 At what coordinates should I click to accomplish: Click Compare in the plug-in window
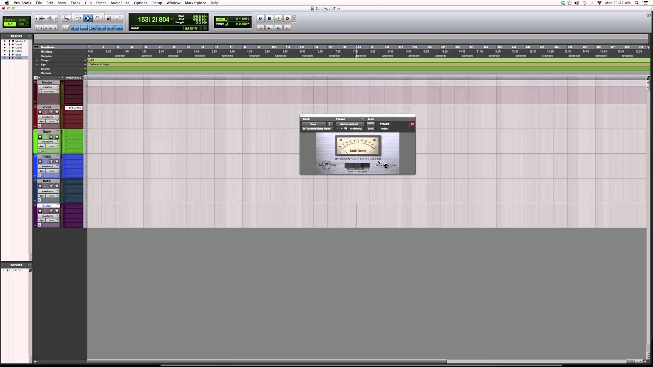click(356, 129)
